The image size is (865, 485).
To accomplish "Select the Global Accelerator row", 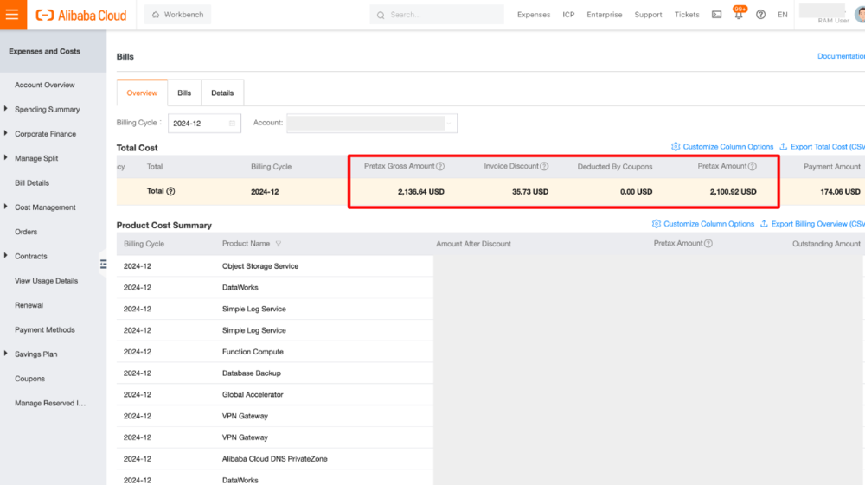I will pos(275,394).
